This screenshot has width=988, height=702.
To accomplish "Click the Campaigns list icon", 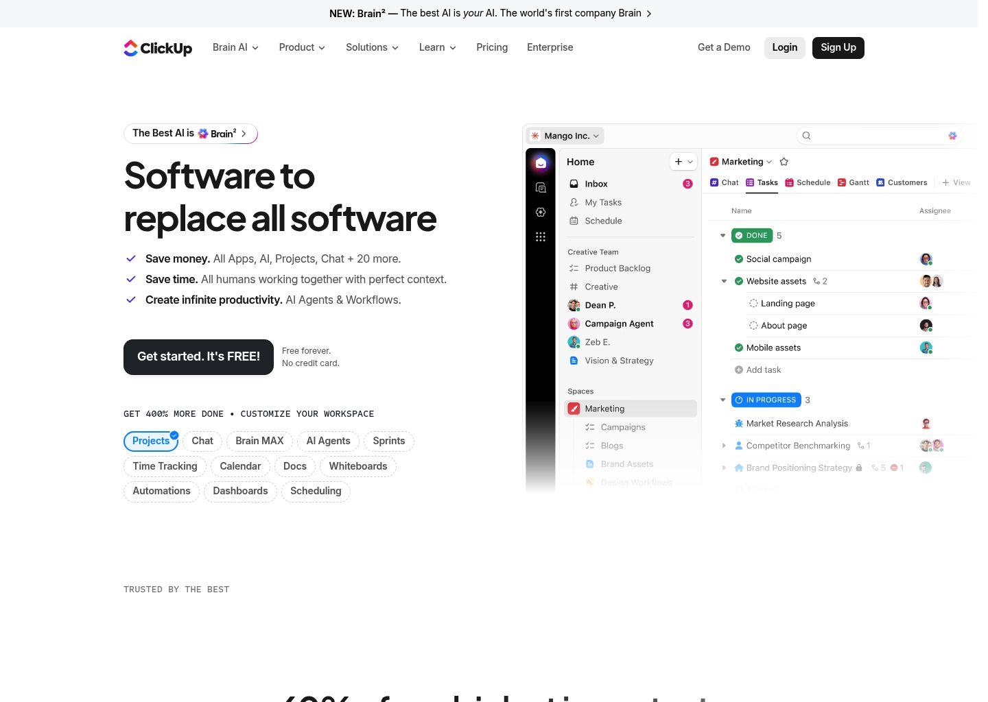I will [590, 427].
